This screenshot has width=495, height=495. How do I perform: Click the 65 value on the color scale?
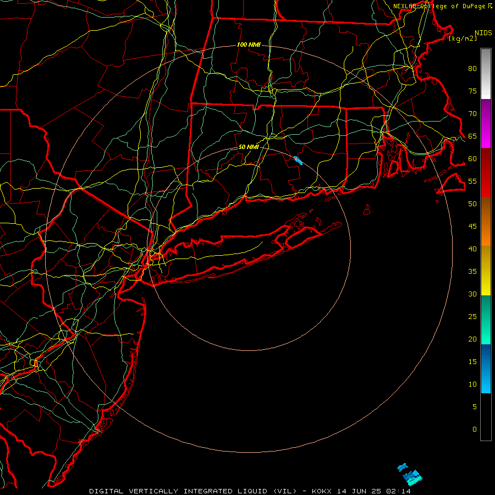click(x=472, y=136)
